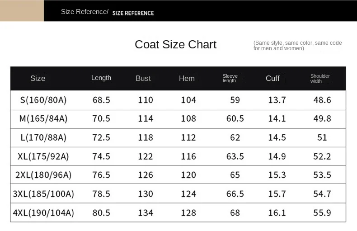Click the 3XL(185/100A) size row label
This screenshot has height=231, width=357.
[43, 194]
